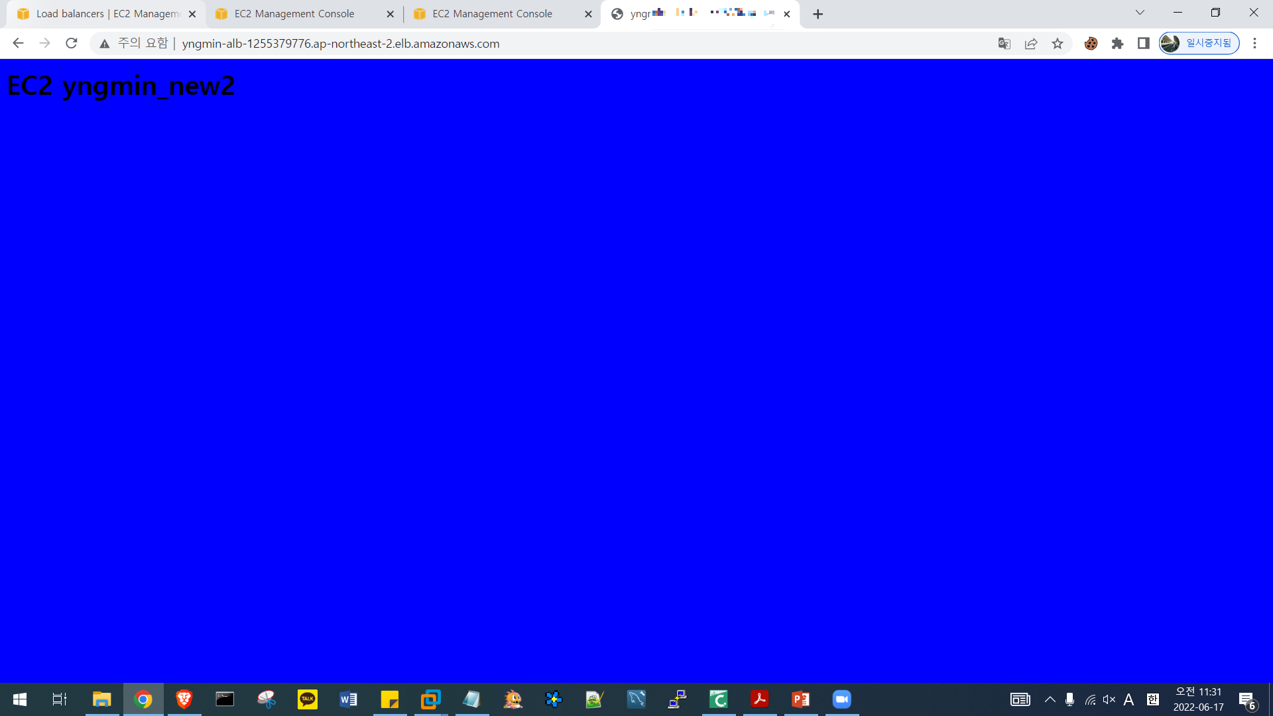The width and height of the screenshot is (1273, 716).
Task: Toggle muted volume icon in tray
Action: click(1109, 699)
